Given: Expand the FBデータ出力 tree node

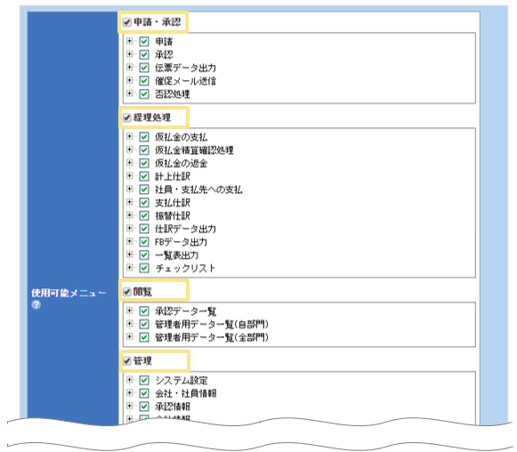Looking at the screenshot, I should coord(130,242).
